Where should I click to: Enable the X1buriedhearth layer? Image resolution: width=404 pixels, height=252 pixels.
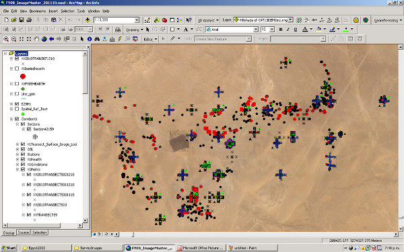[x=17, y=69]
